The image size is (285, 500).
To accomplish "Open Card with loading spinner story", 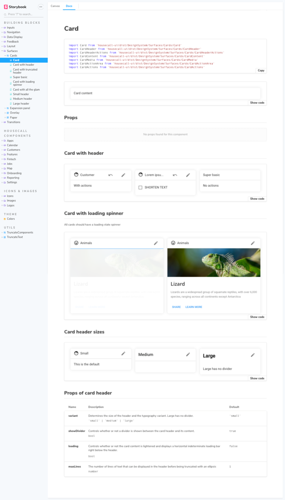I will (x=24, y=83).
